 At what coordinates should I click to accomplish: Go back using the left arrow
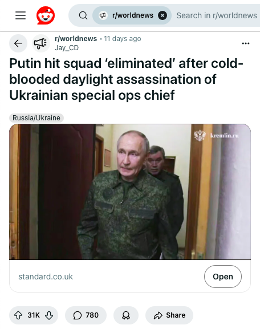(x=18, y=43)
